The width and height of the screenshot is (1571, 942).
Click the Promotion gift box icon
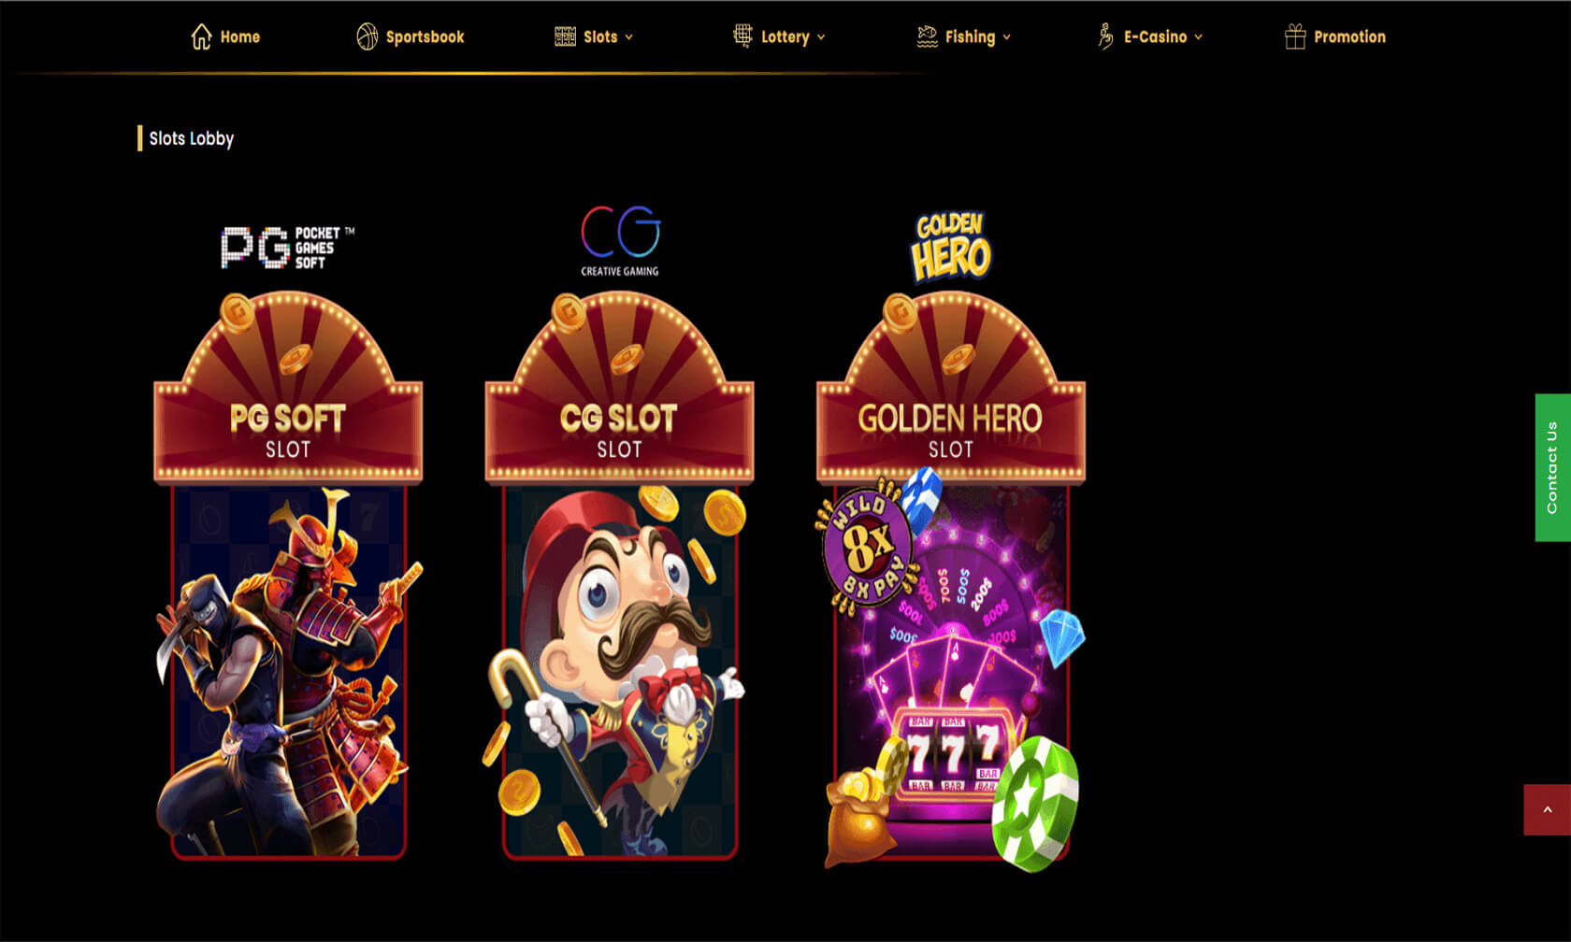pyautogui.click(x=1295, y=36)
